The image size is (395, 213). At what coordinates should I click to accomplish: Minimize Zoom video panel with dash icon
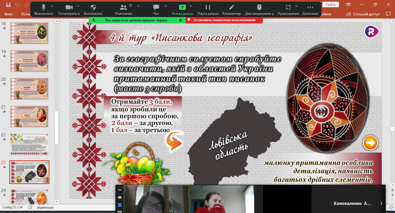tap(120, 190)
